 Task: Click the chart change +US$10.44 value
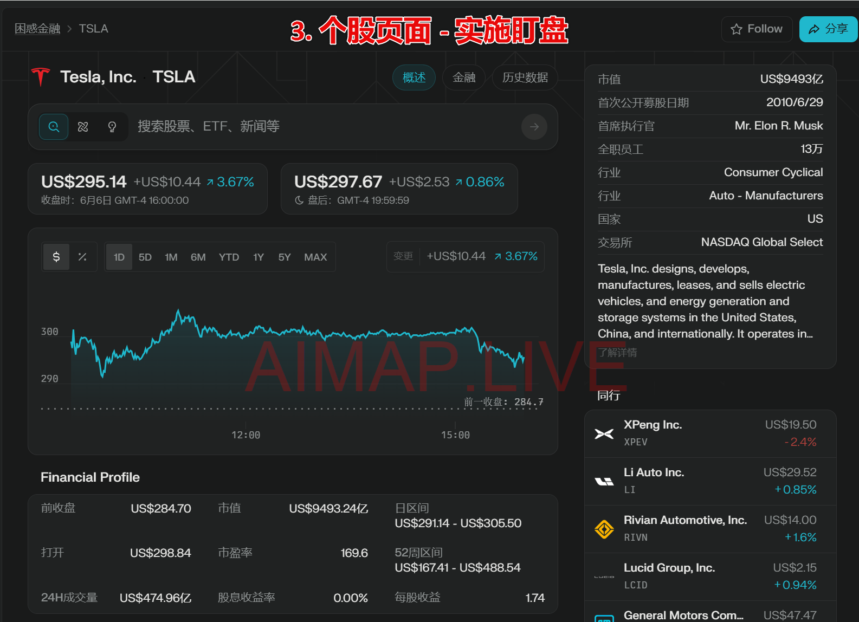(456, 256)
